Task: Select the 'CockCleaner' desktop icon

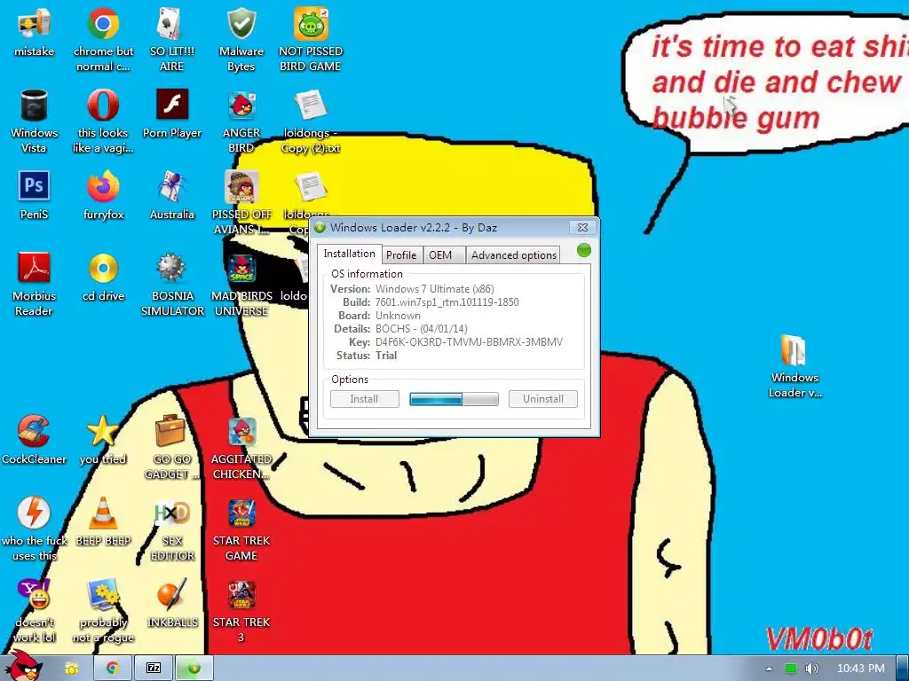Action: 34,440
